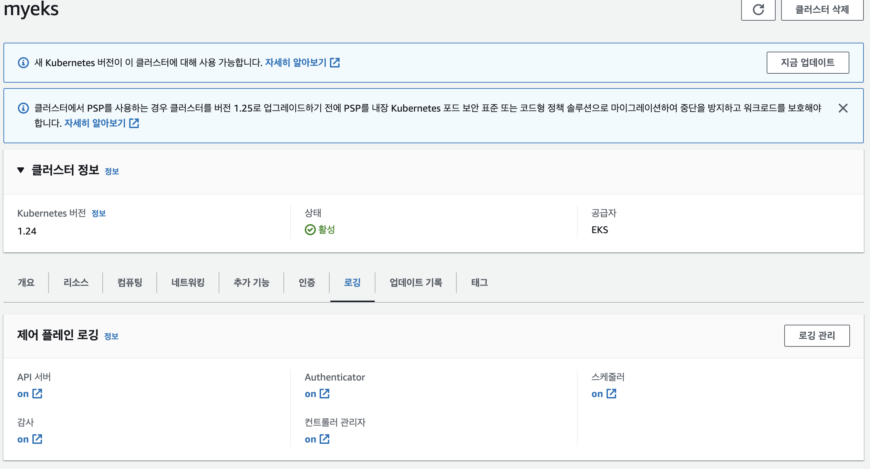Click the info icon in the Kubernetes version banner
The height and width of the screenshot is (469, 870).
pos(23,63)
